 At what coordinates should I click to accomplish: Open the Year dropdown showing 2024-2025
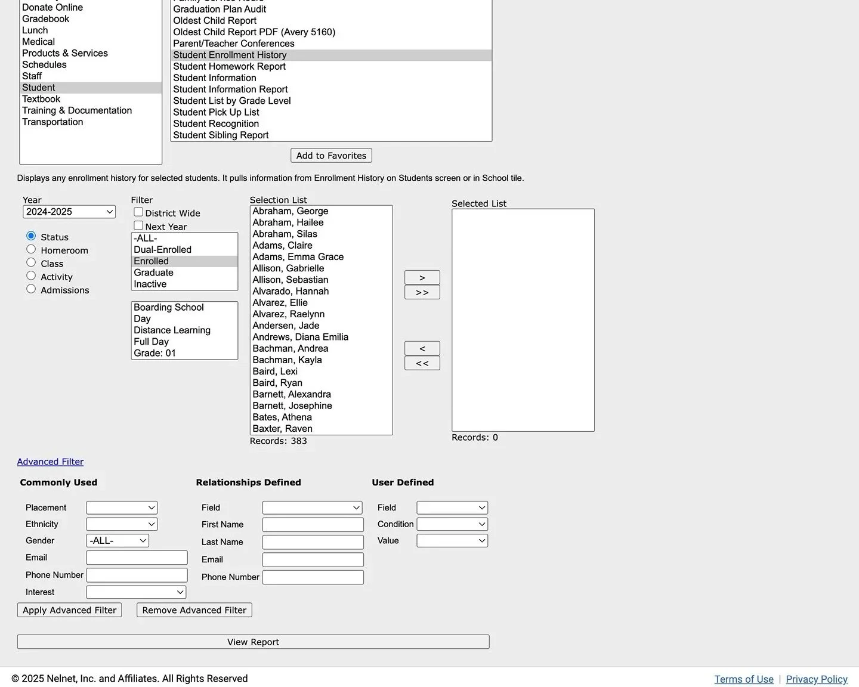pos(69,211)
